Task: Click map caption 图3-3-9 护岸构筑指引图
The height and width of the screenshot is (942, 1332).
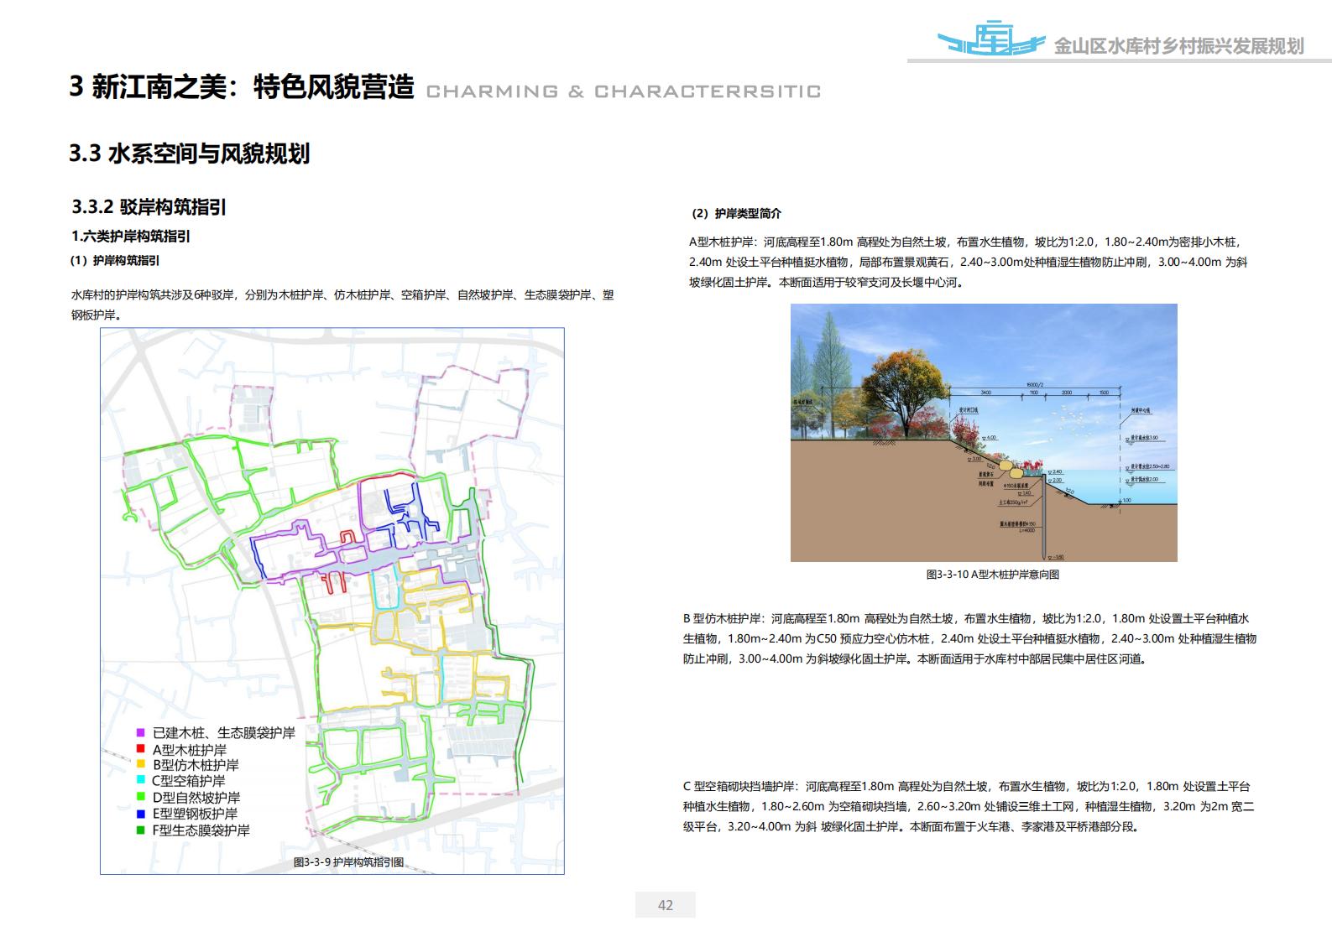Action: click(348, 861)
